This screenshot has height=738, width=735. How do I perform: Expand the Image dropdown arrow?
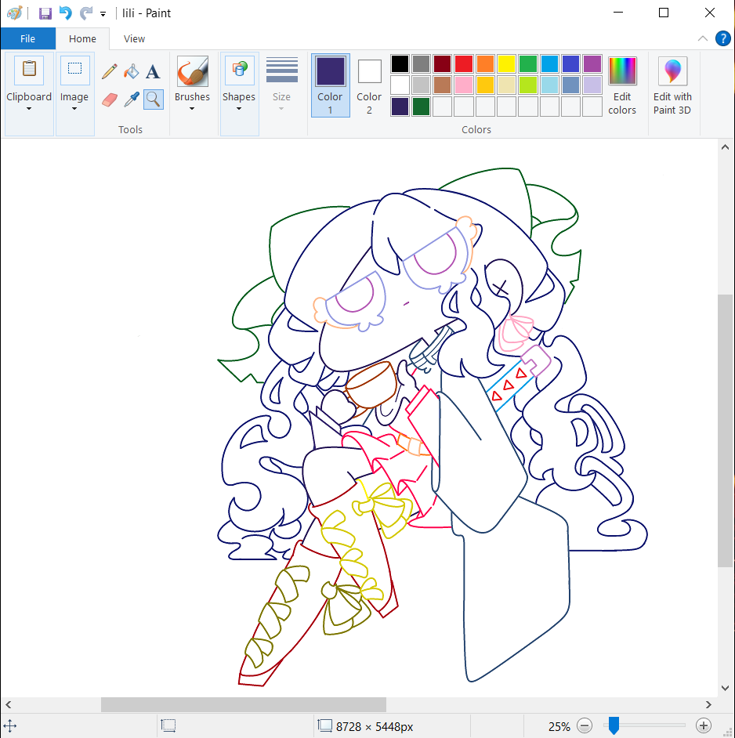(x=74, y=109)
